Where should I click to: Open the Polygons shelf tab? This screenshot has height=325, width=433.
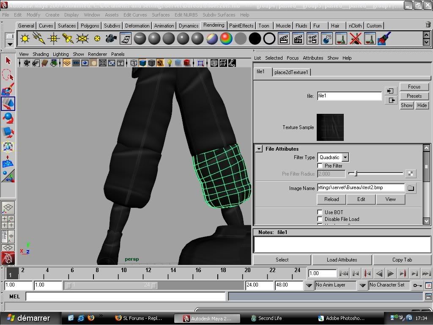pos(90,26)
